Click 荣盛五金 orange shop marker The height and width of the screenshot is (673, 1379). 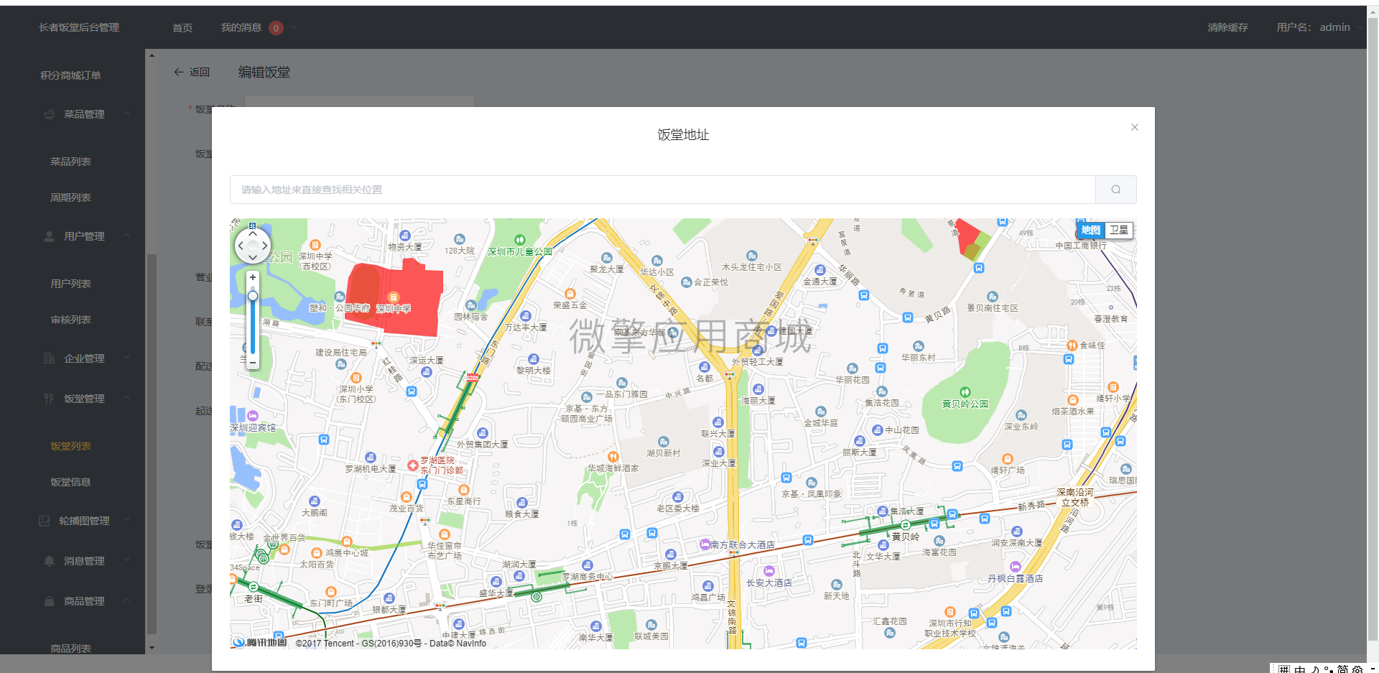point(570,294)
